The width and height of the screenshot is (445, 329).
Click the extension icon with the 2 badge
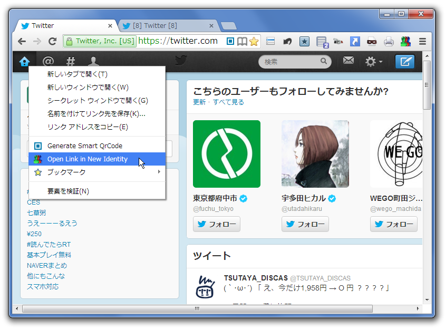322,42
